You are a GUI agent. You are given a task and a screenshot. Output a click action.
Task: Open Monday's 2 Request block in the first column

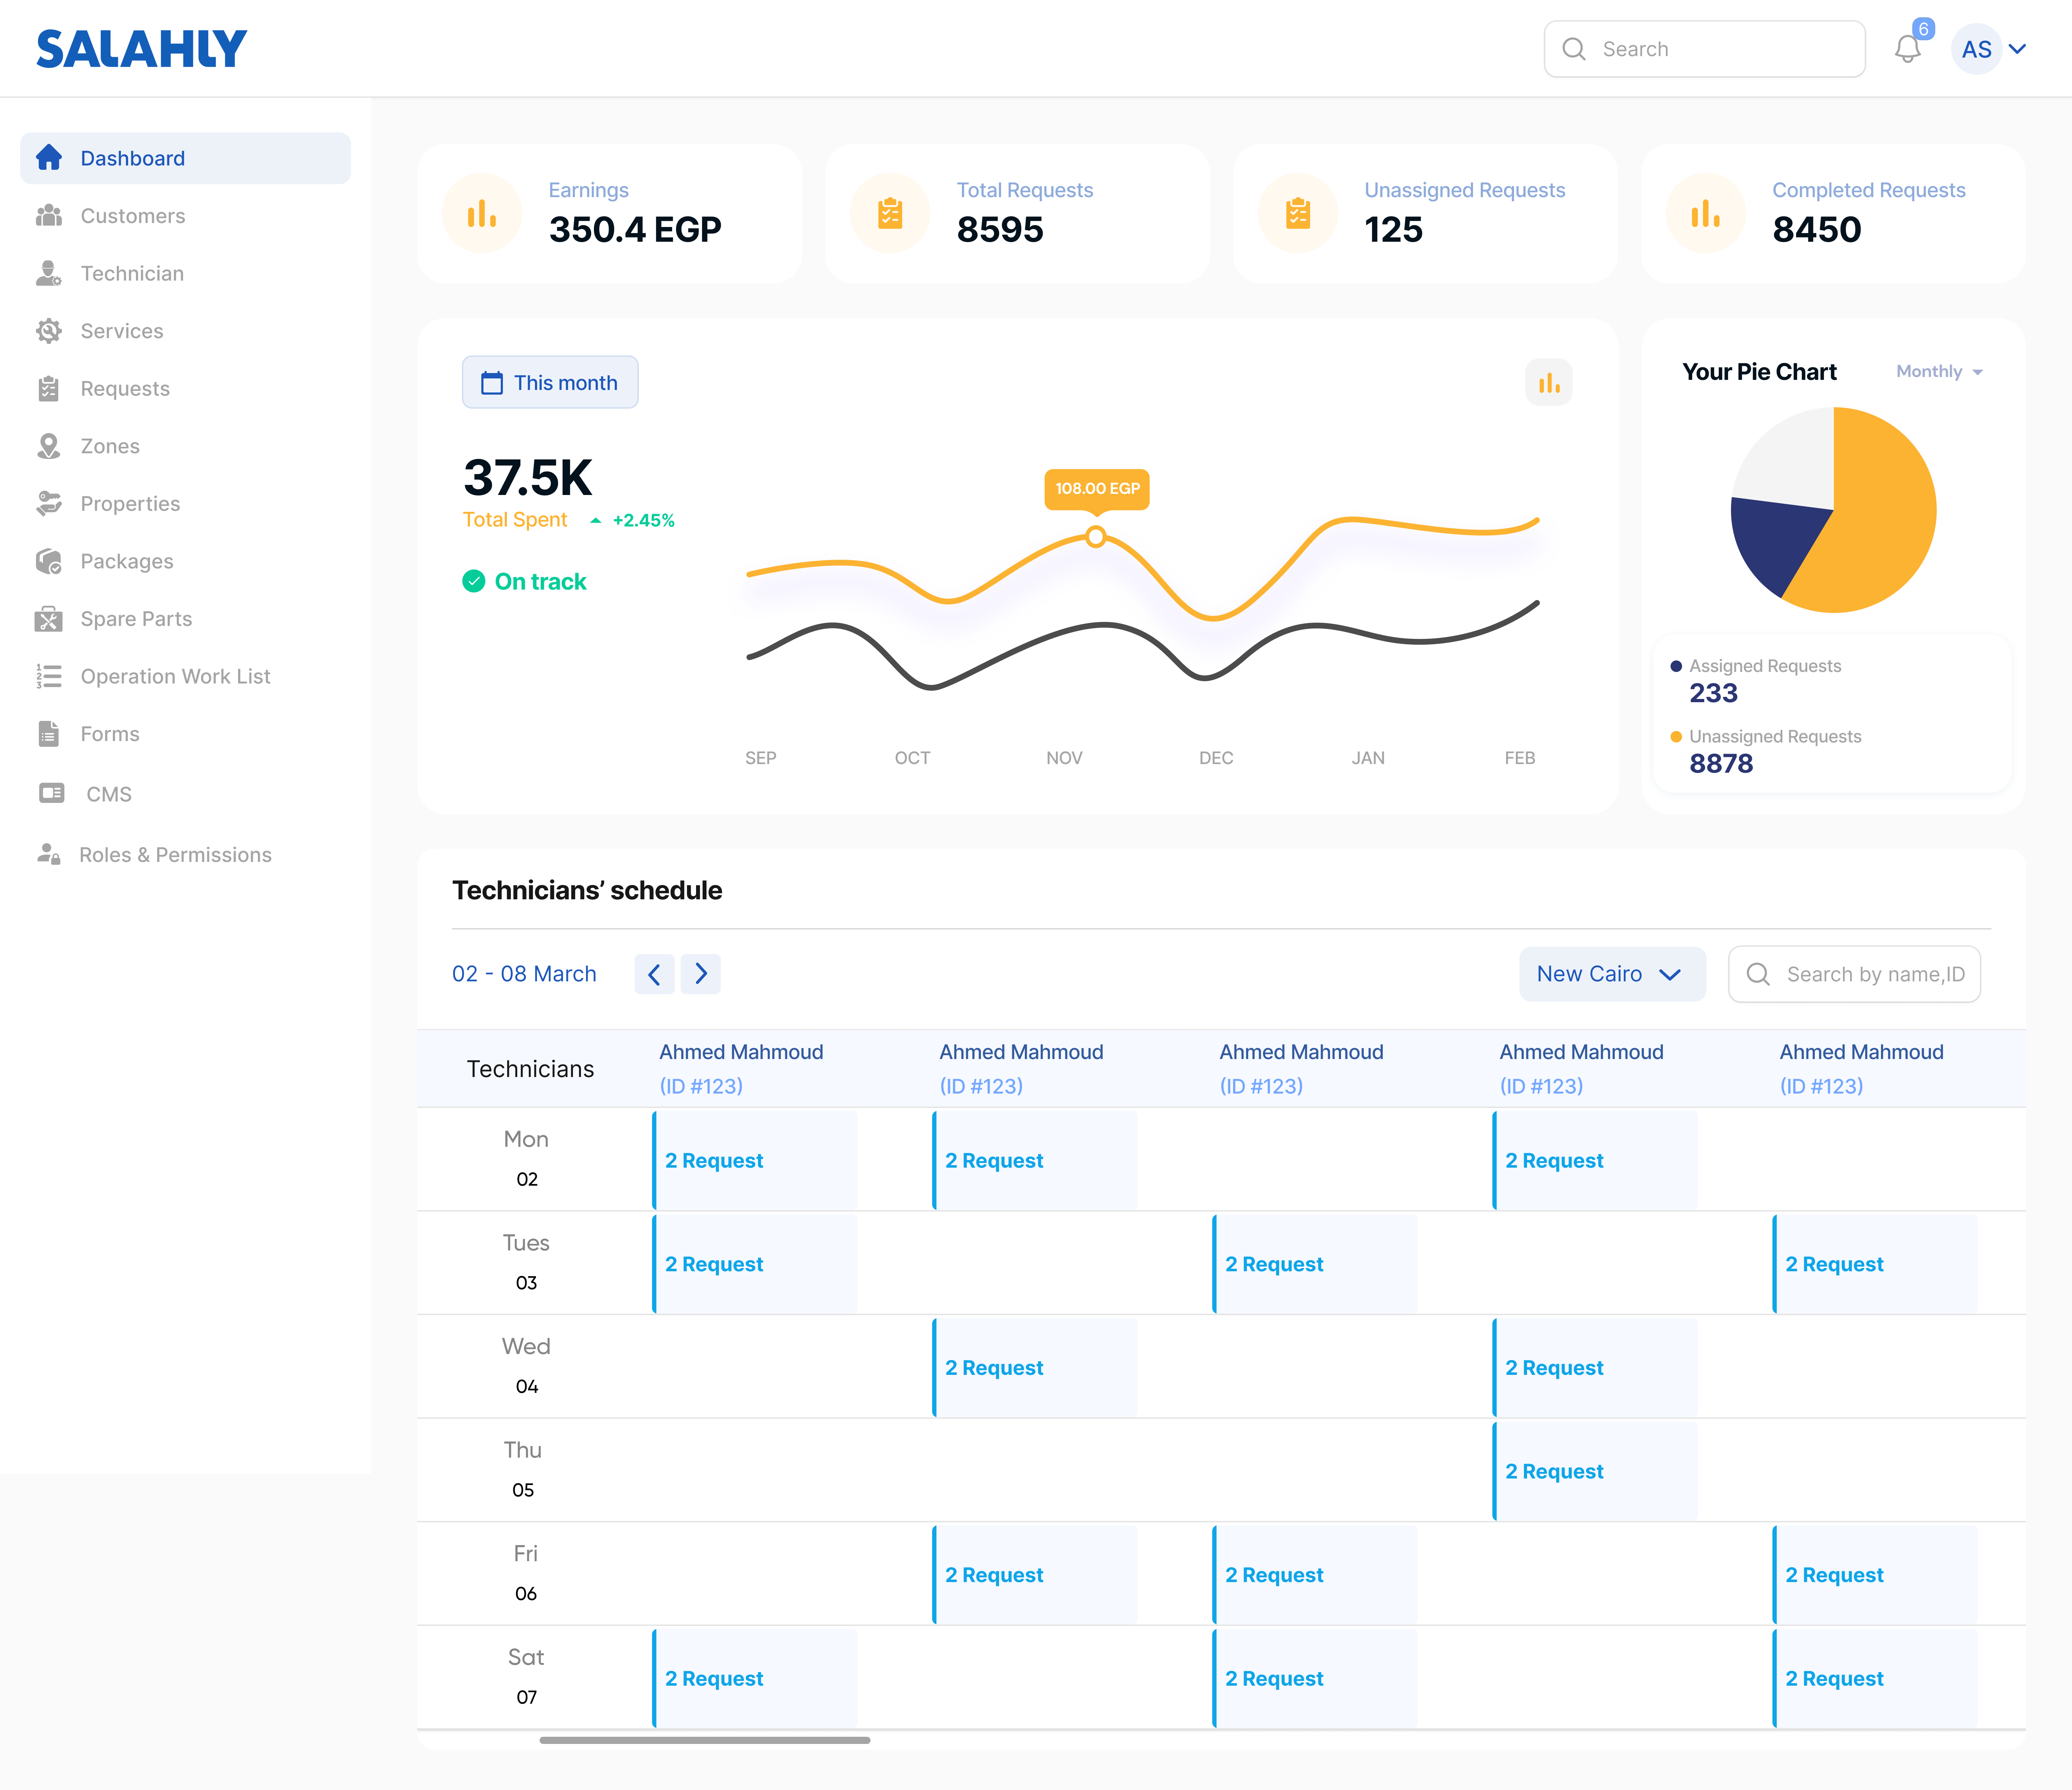[755, 1160]
